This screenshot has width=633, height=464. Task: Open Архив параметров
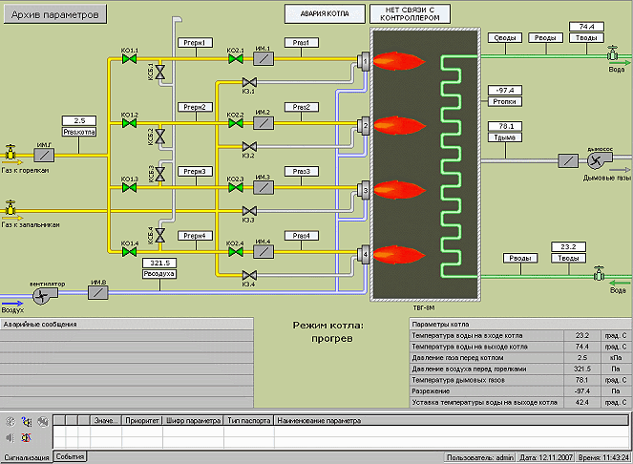[54, 16]
